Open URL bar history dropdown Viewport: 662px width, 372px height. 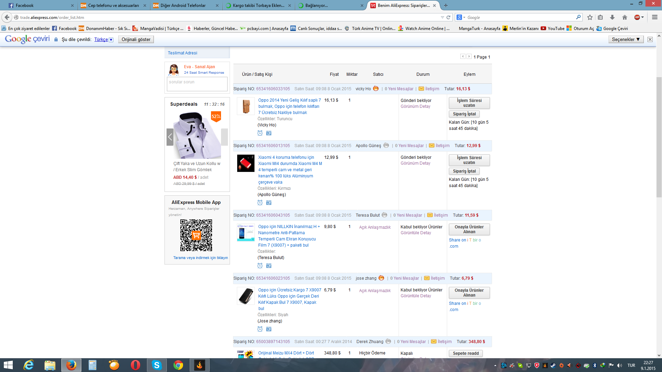(442, 17)
